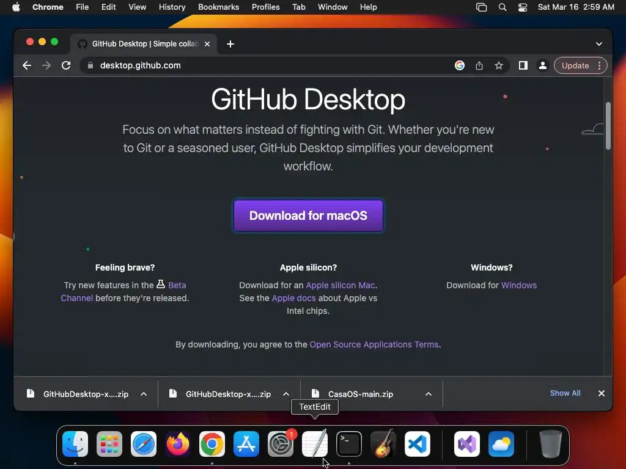Screen dimensions: 626x469
Task: Expand options for first GitHubDesktop zip
Action: (144, 394)
